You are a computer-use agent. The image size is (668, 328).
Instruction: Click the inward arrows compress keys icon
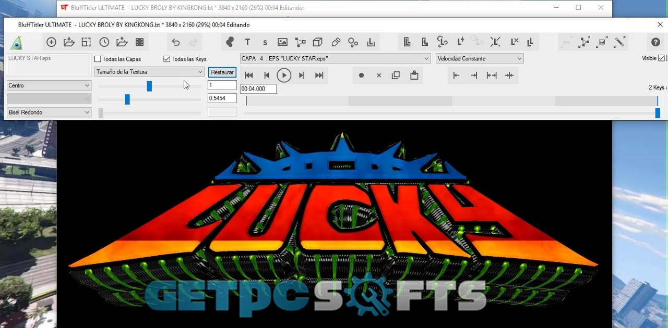509,75
